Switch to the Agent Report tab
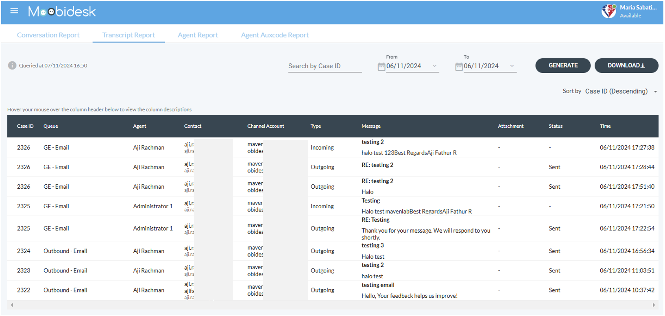The height and width of the screenshot is (316, 665). pos(198,35)
